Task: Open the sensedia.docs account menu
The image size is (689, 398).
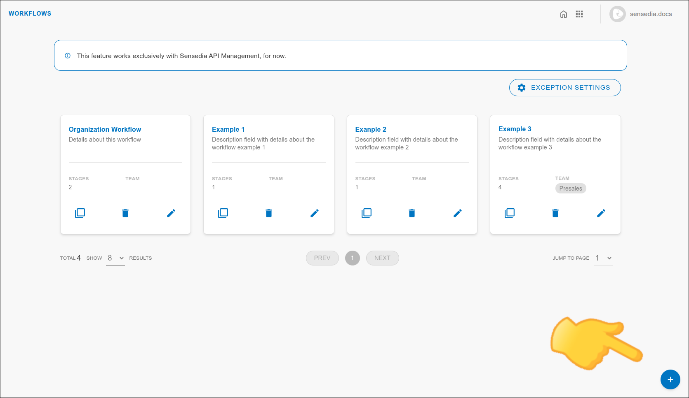Action: [641, 14]
